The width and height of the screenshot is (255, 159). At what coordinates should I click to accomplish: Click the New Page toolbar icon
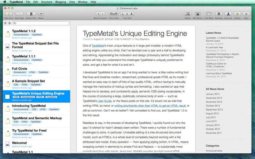(x=19, y=14)
